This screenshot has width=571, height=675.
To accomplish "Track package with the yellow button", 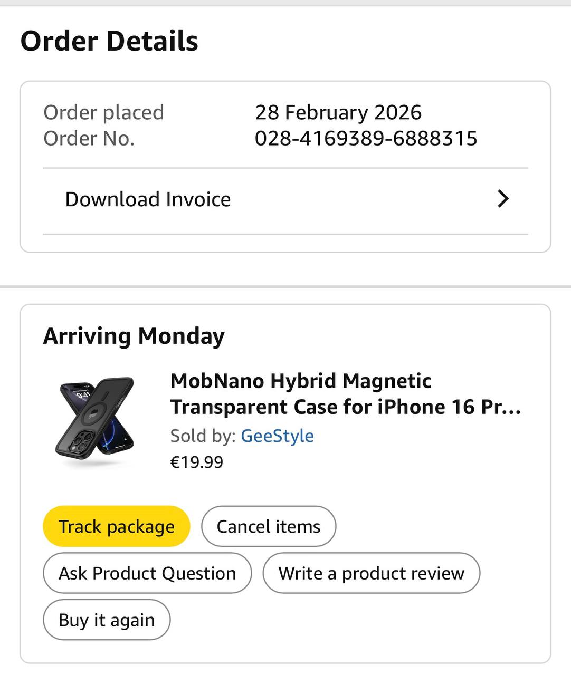I will (116, 526).
